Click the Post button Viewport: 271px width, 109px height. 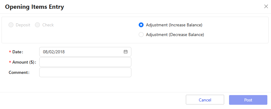[x=248, y=100]
